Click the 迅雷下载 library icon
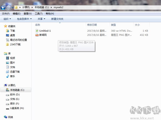The width and height of the screenshot is (161, 120). coord(8,72)
